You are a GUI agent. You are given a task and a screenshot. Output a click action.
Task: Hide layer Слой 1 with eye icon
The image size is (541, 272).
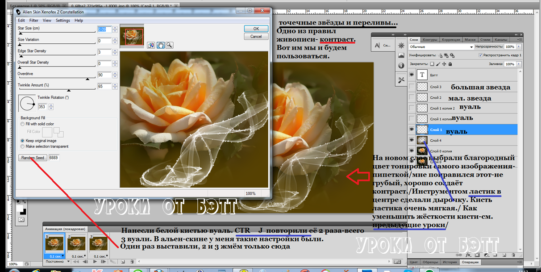(x=412, y=130)
